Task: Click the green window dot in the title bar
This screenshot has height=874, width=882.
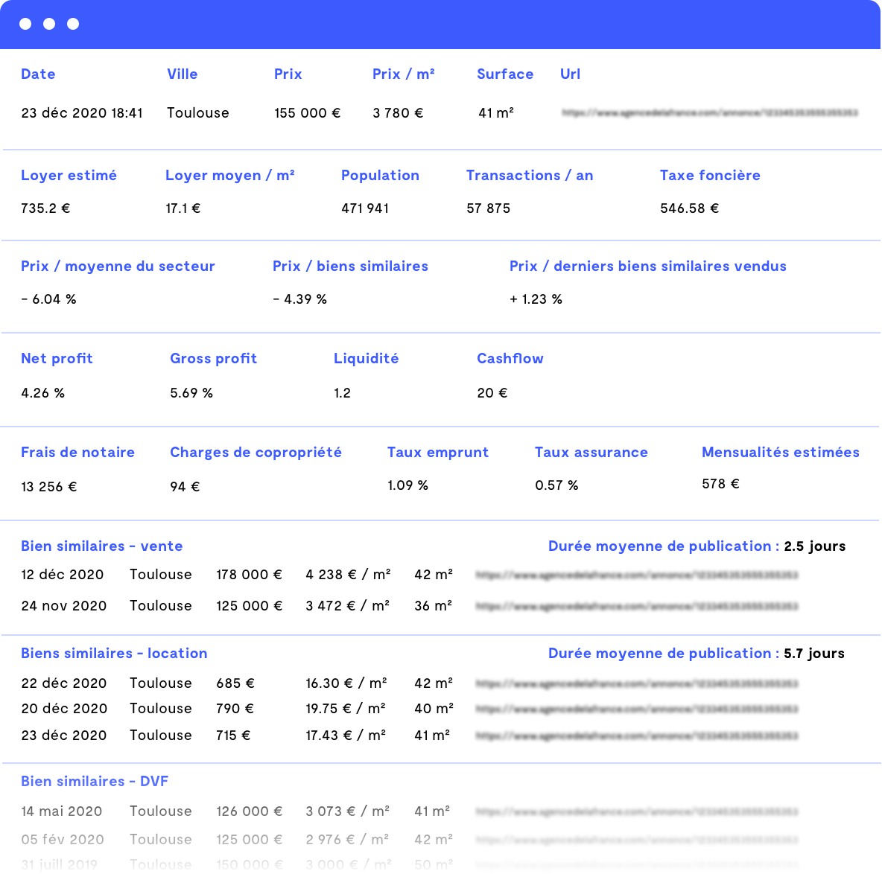Action: tap(73, 23)
